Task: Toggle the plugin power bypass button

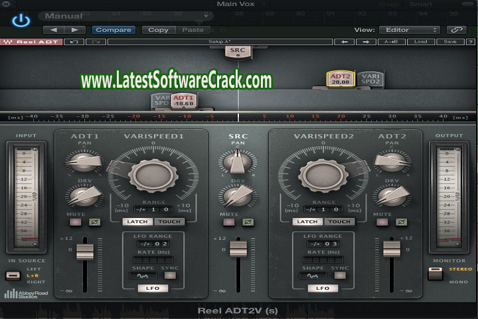Action: [21, 20]
